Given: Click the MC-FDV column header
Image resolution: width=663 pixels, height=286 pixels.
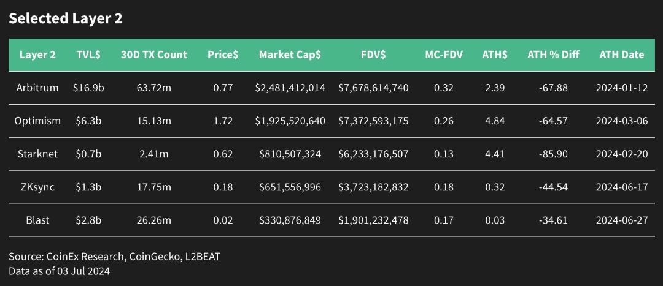Looking at the screenshot, I should [x=444, y=55].
